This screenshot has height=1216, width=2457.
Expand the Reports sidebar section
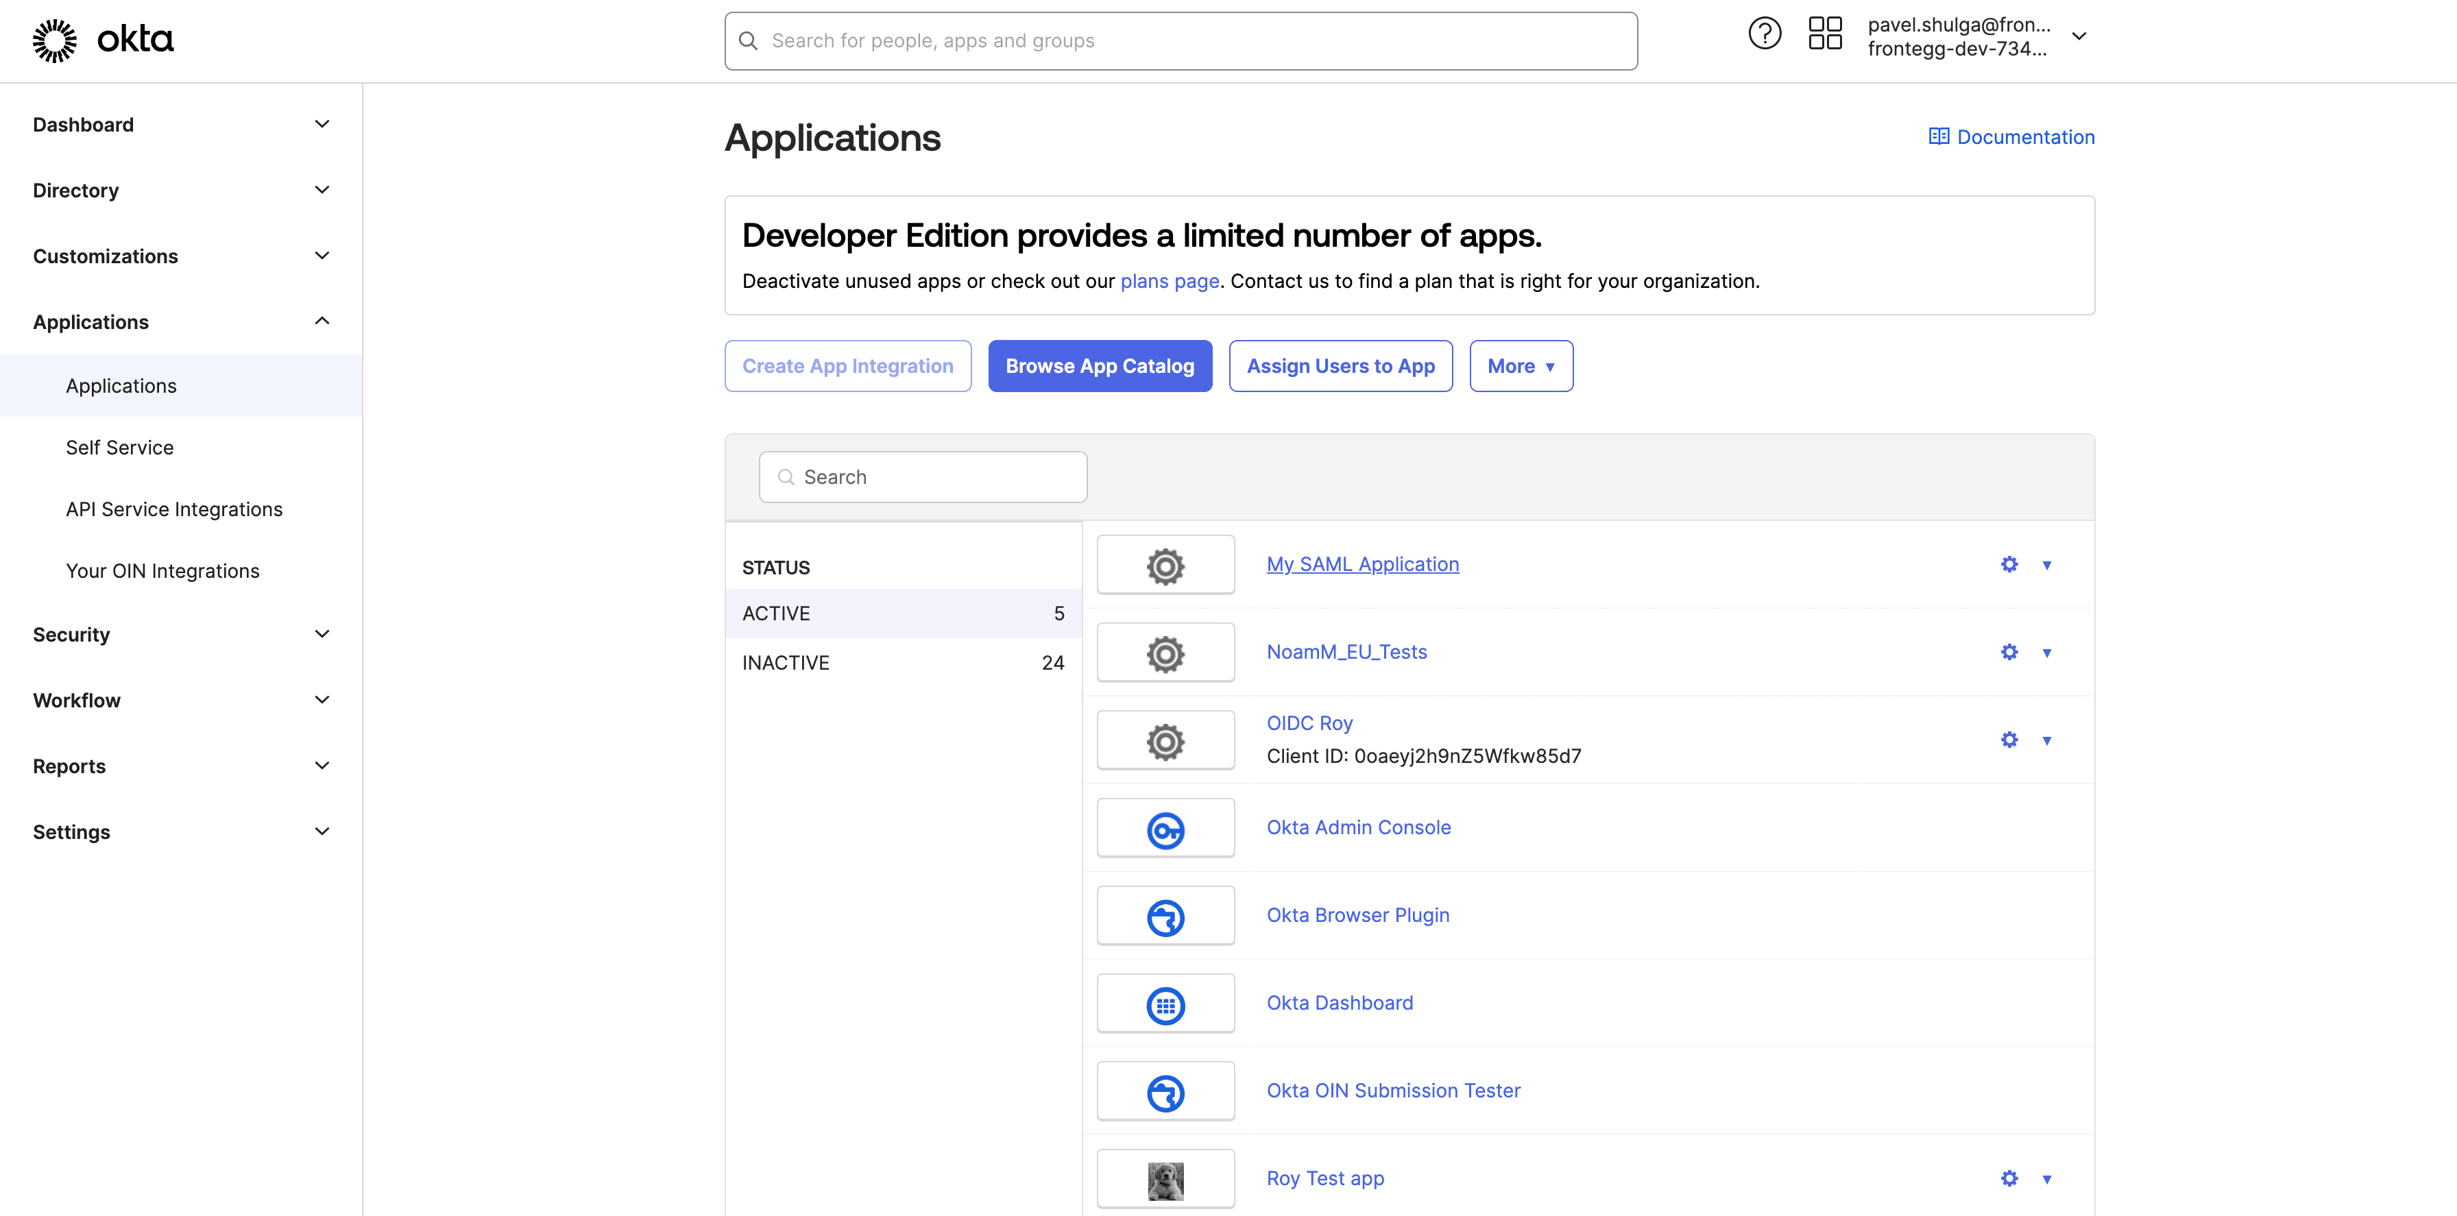coord(181,767)
